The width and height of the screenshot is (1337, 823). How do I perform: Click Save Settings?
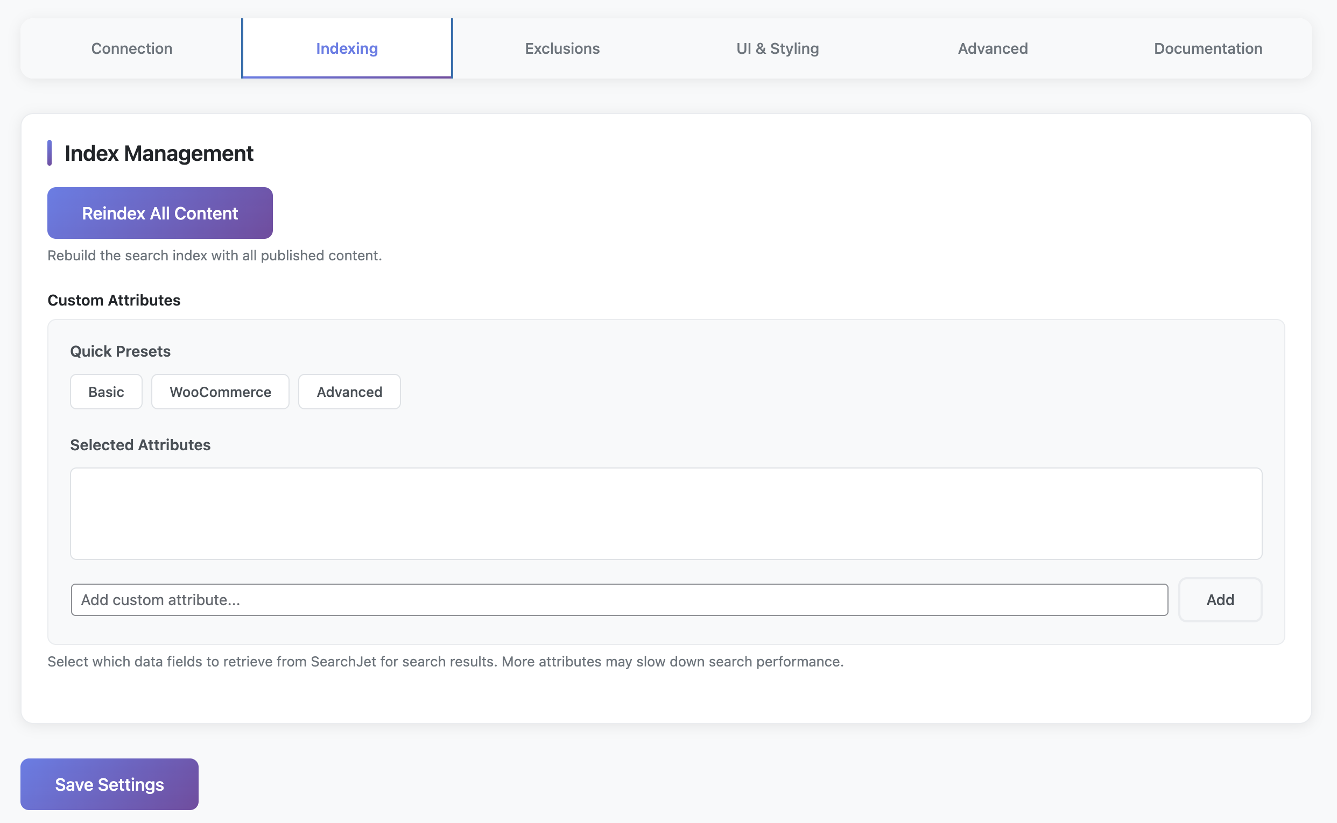[x=109, y=784]
